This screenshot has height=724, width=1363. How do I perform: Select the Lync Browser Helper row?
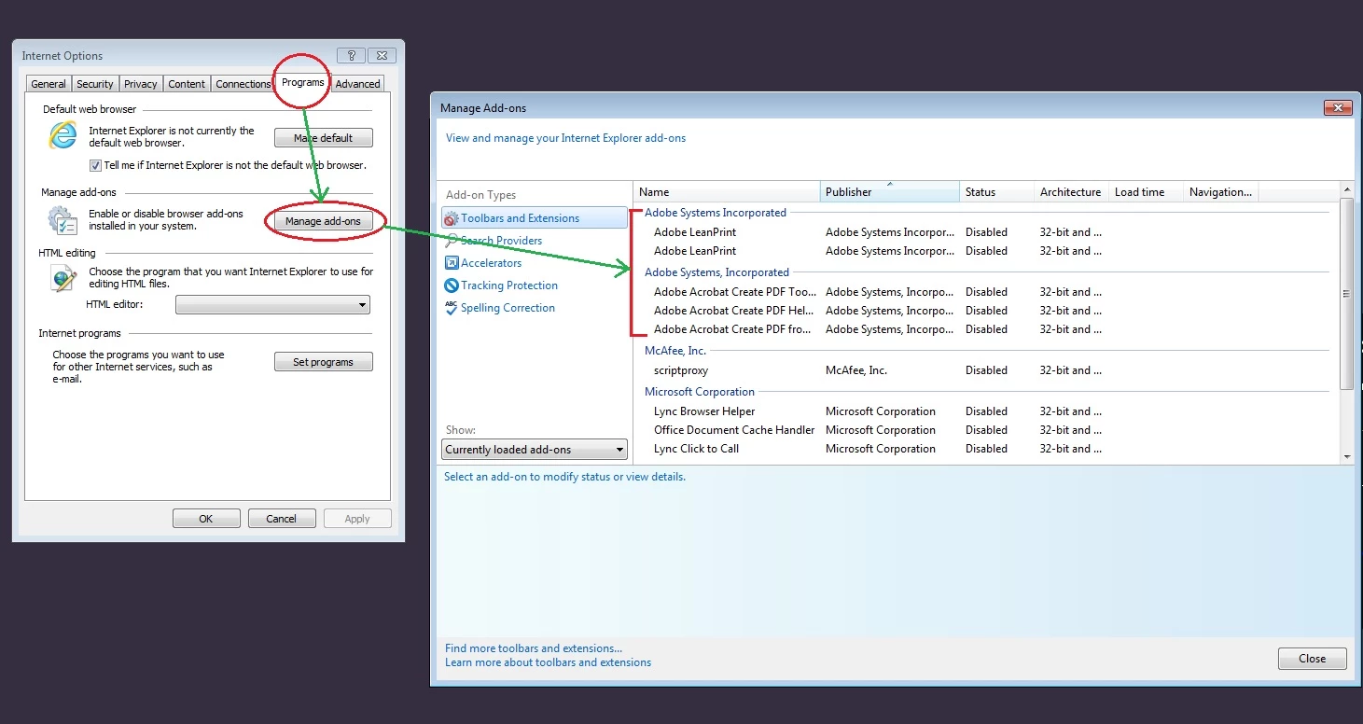(986, 411)
